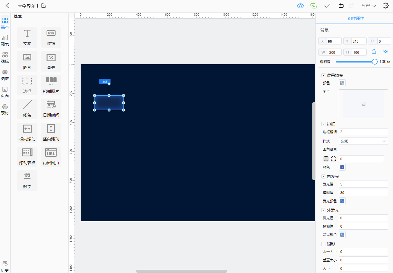Toggle the aspect ratio lock icon
The width and height of the screenshot is (393, 273).
(374, 52)
